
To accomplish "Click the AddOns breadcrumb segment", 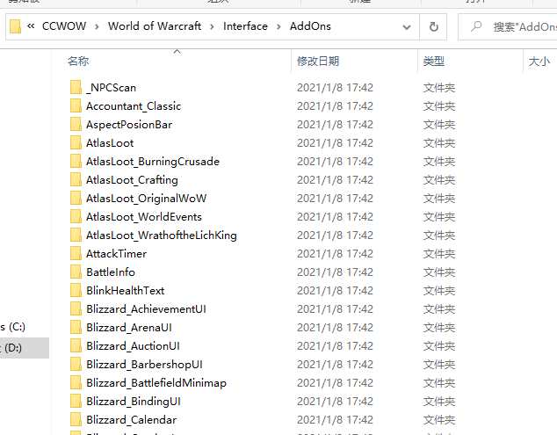I will (x=310, y=26).
